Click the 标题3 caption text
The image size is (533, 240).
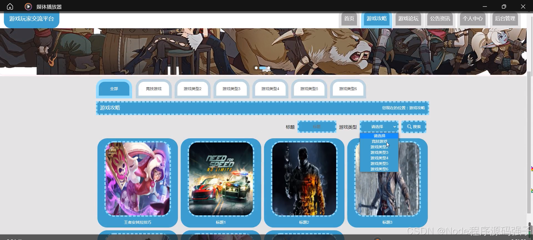[x=387, y=222]
